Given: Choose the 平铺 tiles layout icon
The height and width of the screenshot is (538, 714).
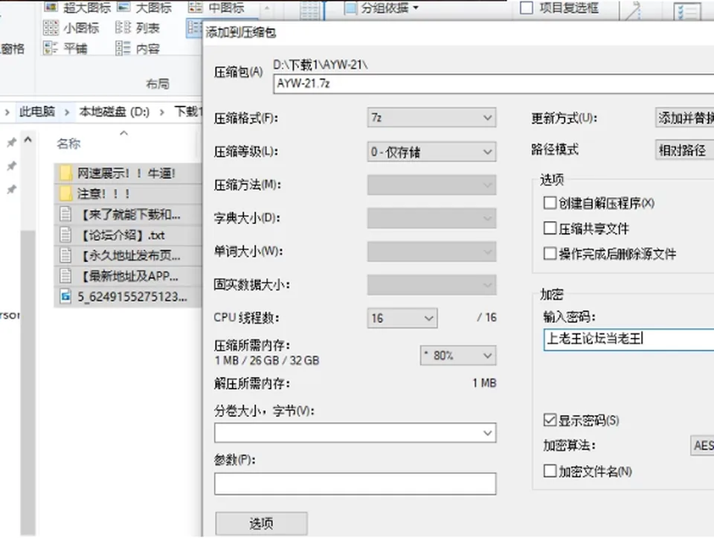Looking at the screenshot, I should point(51,48).
